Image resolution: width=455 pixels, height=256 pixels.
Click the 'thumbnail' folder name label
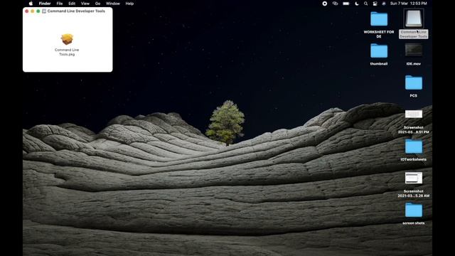pos(379,63)
